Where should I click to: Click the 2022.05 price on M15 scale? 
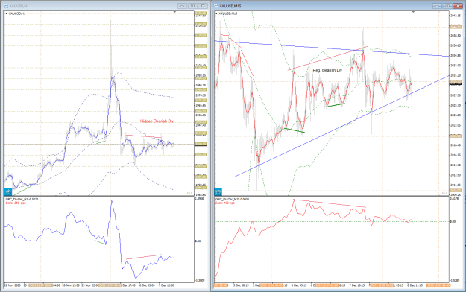pos(456,125)
